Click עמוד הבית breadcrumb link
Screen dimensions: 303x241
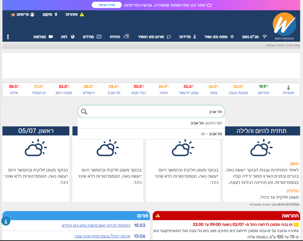pos(293,45)
